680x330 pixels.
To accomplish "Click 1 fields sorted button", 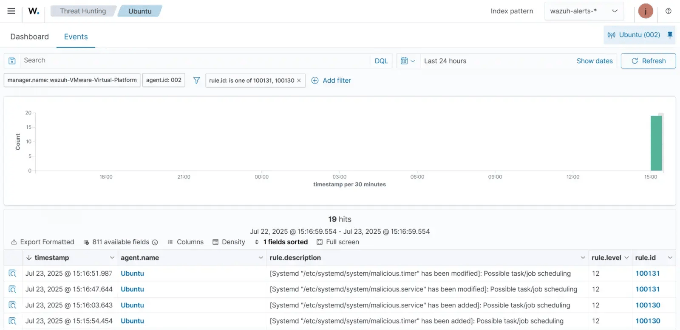I will tap(281, 242).
